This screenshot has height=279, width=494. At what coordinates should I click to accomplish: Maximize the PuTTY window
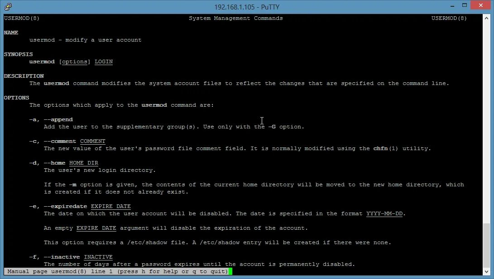465,5
